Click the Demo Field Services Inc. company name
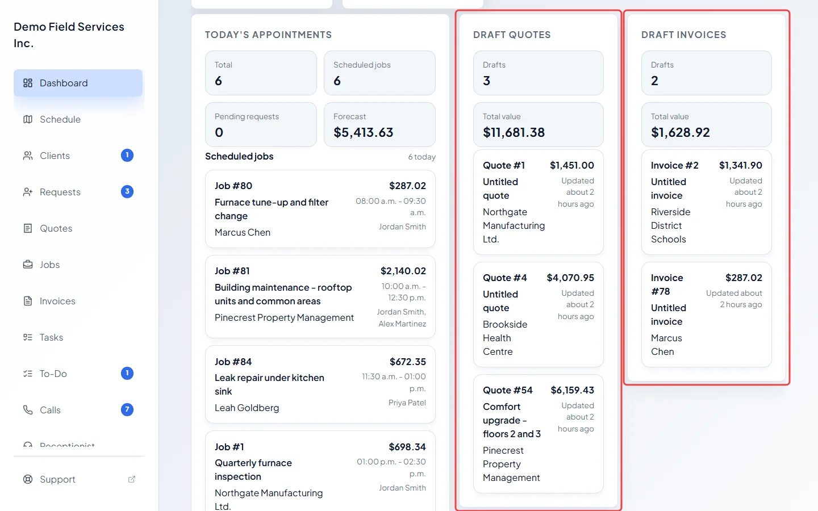Viewport: 818px width, 511px height. point(69,35)
